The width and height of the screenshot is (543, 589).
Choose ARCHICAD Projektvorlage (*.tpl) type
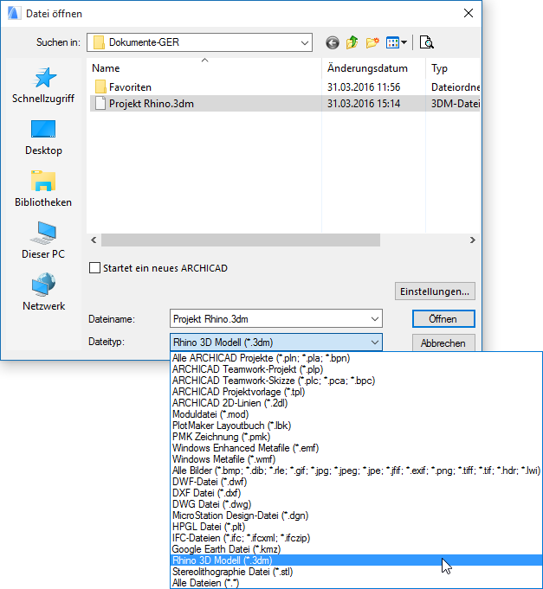tap(357, 392)
